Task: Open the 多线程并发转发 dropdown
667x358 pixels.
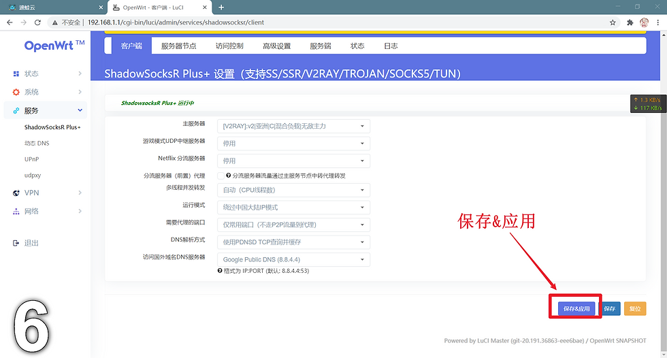Action: tap(293, 190)
